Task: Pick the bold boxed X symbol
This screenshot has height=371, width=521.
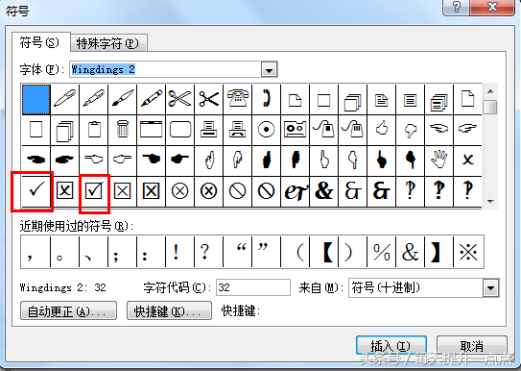Action: [x=151, y=191]
